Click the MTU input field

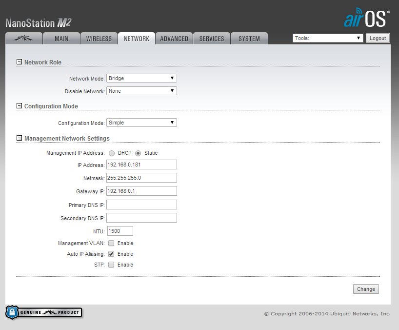(x=120, y=231)
